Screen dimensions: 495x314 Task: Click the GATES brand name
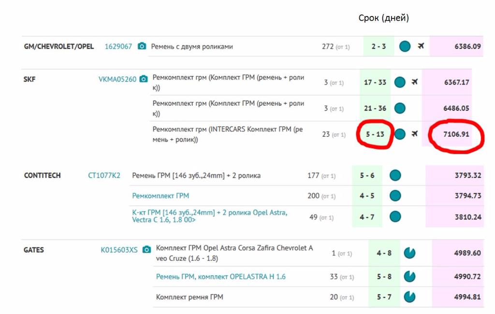34,250
